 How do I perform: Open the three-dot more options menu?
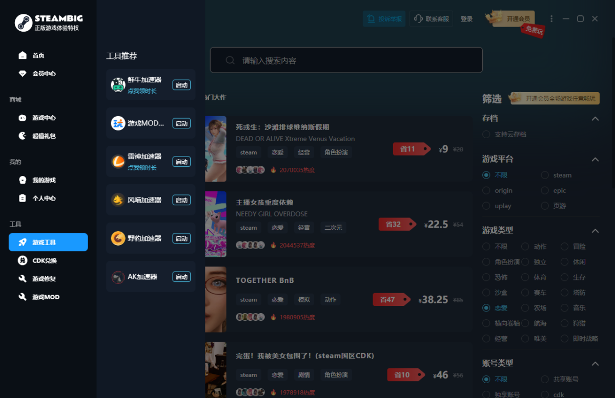[x=551, y=19]
